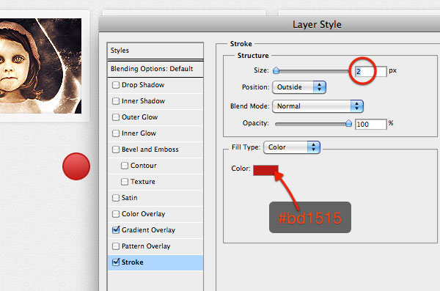Click the Layer Style title bar
This screenshot has width=440, height=291.
[x=269, y=24]
